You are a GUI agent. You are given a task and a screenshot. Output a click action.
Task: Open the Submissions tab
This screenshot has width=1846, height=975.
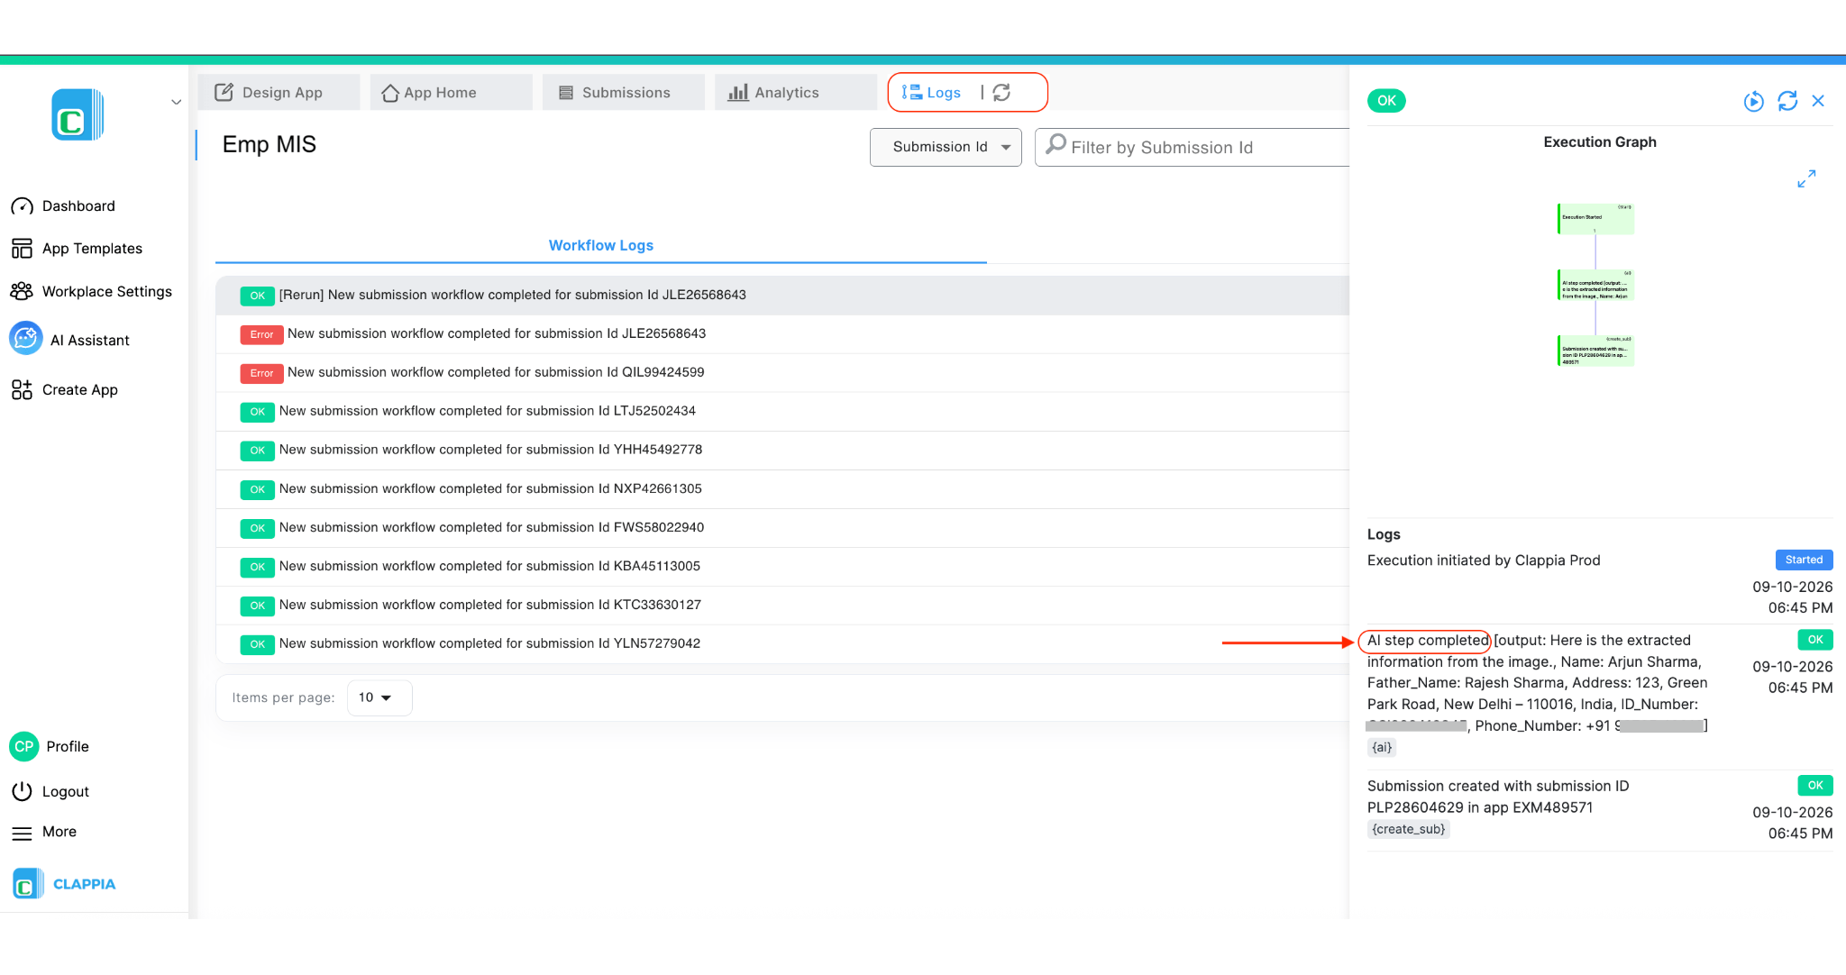click(624, 93)
